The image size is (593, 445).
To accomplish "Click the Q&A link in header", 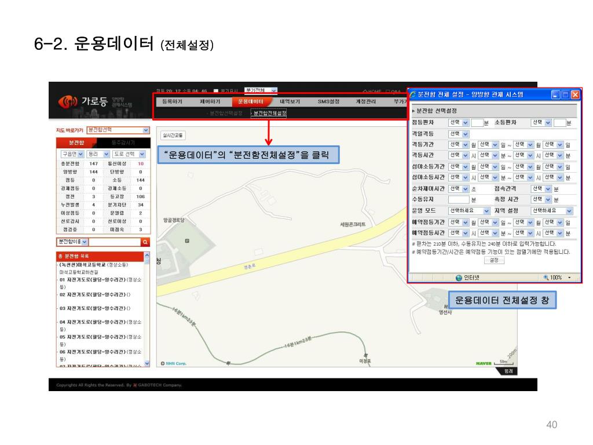I will coord(393,91).
